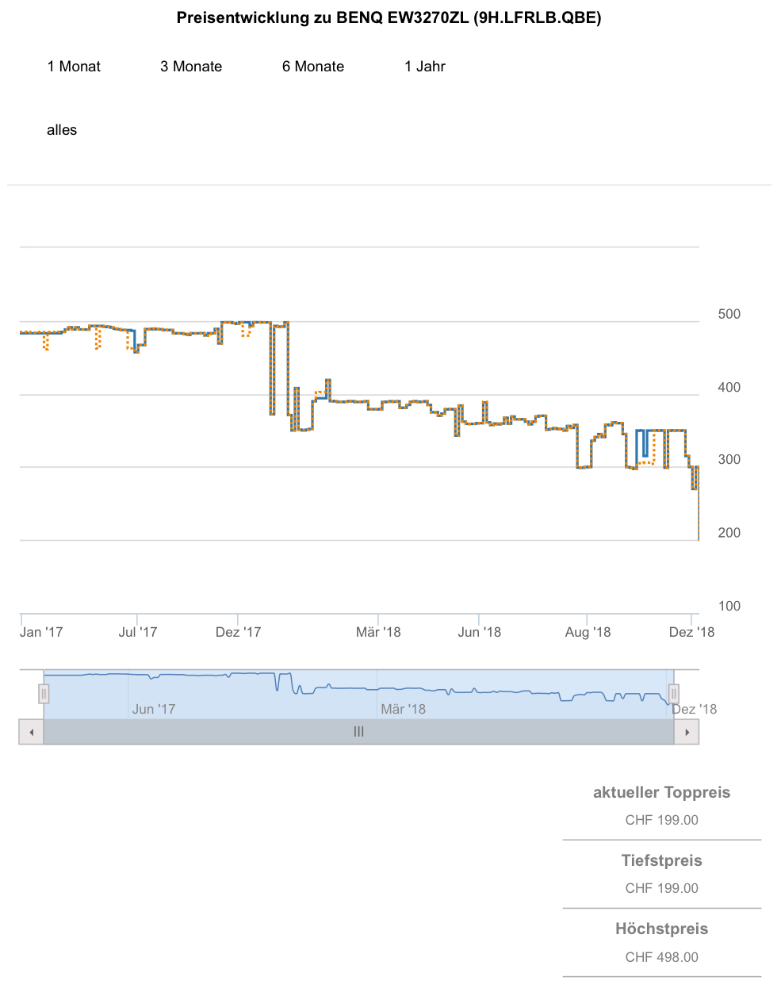Click the grip icon on the navigator scrollbar

pos(358,732)
